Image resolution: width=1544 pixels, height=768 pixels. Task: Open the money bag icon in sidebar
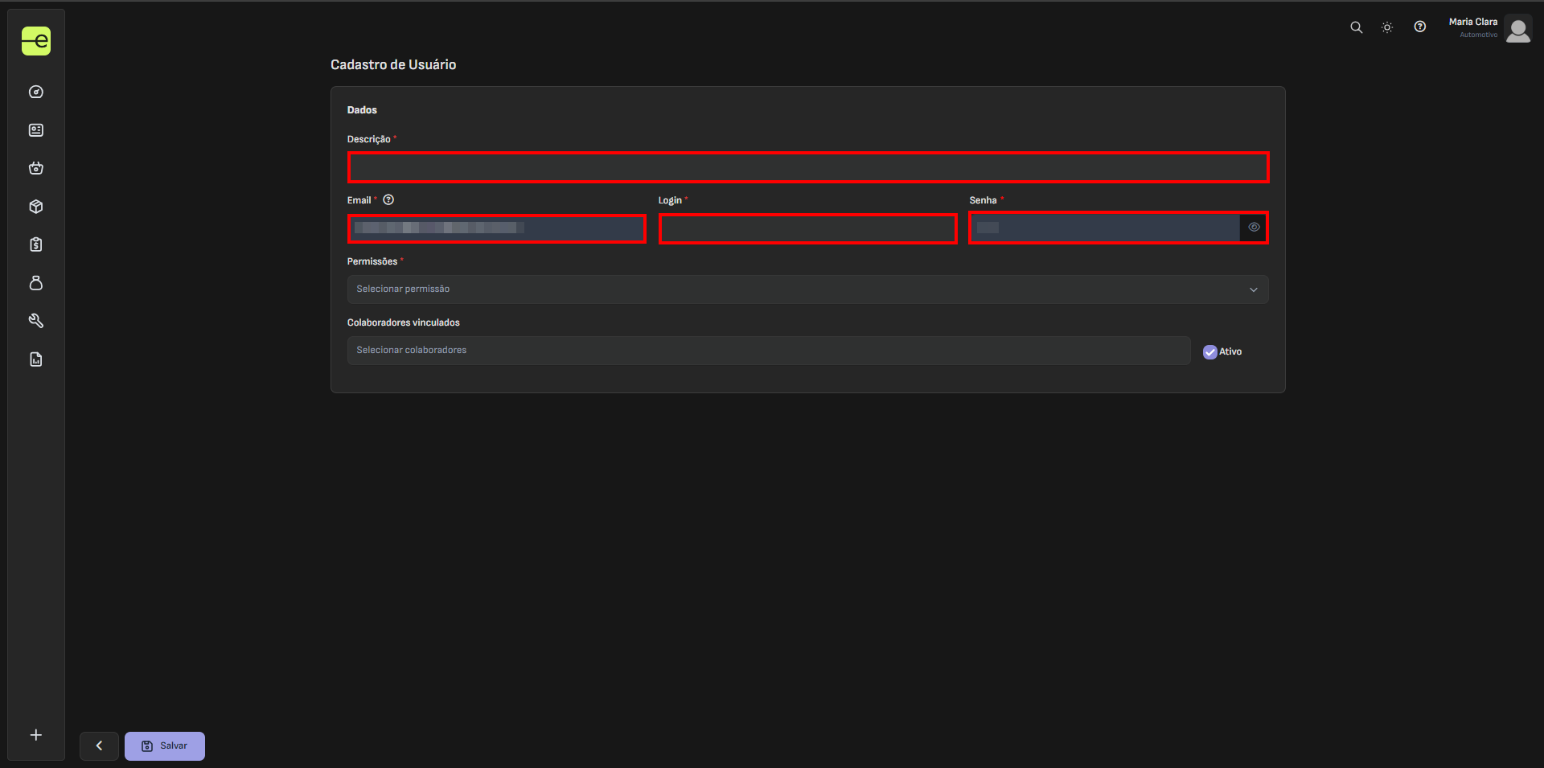pos(36,283)
